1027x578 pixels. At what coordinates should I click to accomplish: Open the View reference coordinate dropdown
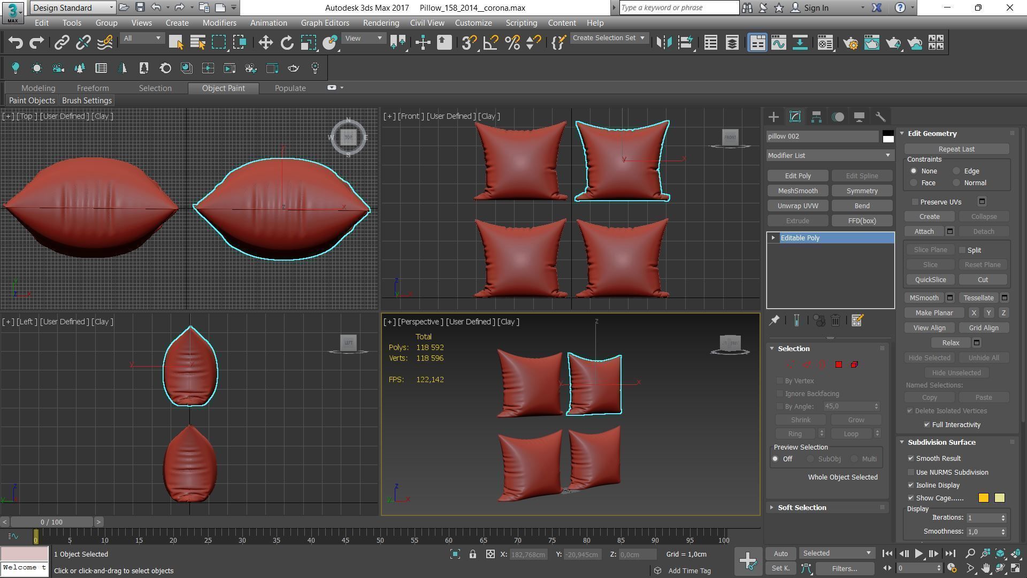point(364,38)
